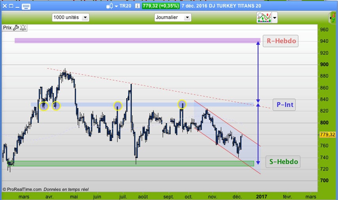Click the candlestick chart style icon

[110, 6]
